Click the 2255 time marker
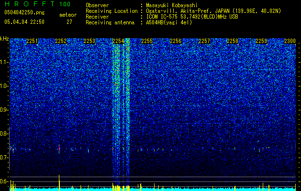Viewport: 301px width, 191px height. point(147,41)
